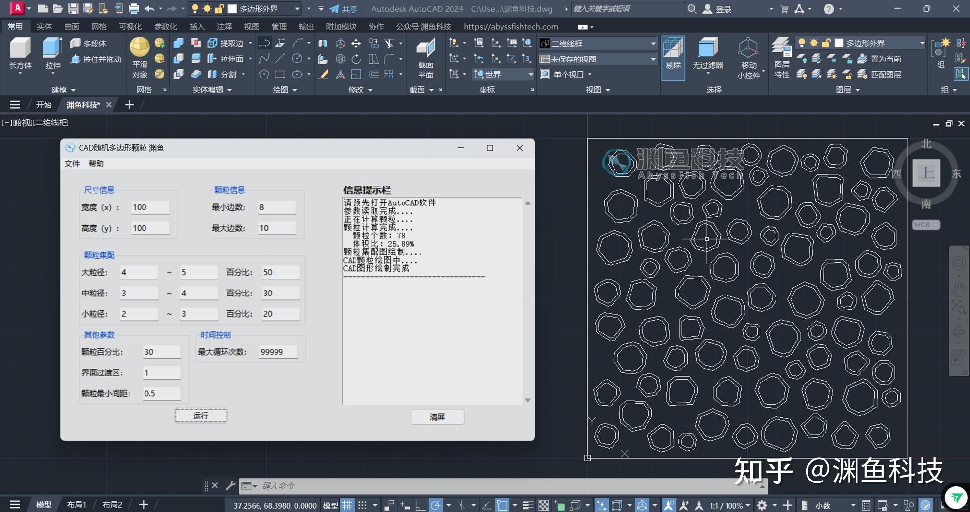Image resolution: width=970 pixels, height=512 pixels.
Task: Select the 平滑对象 smooth object tool
Action: tap(140, 48)
